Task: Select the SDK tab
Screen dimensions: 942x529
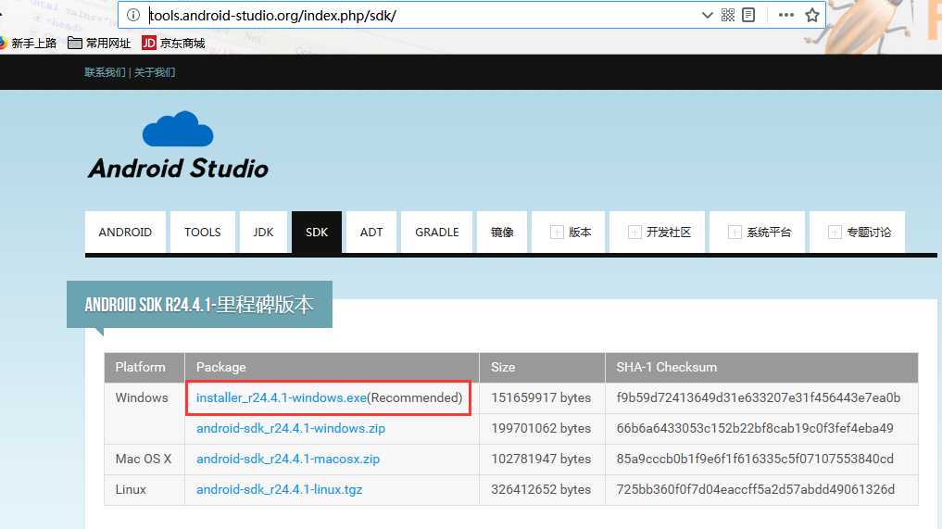Action: click(x=317, y=232)
